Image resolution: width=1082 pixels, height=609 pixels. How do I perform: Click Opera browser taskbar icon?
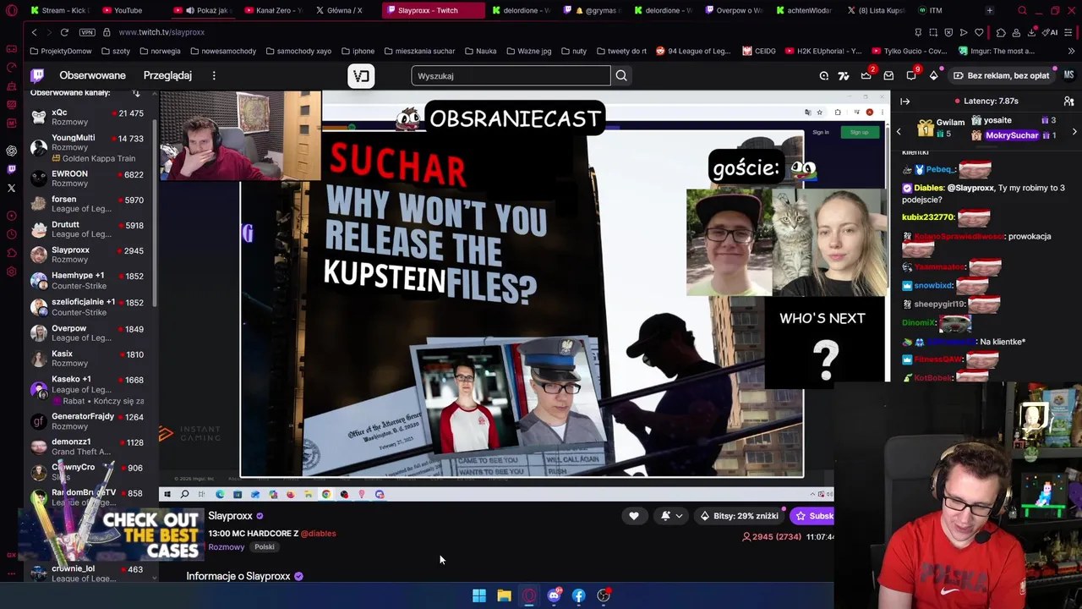(x=529, y=595)
